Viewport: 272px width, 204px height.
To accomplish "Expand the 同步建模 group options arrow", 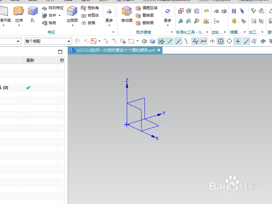I will click(x=172, y=32).
